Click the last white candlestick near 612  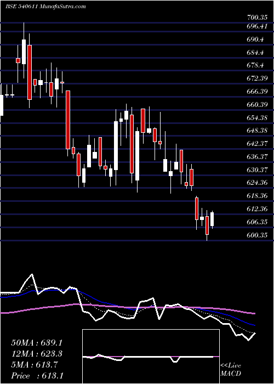pos(212,219)
